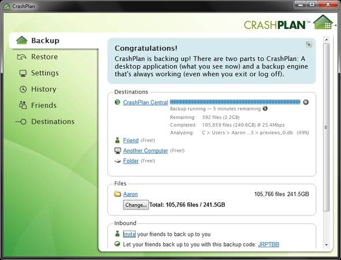Screen dimensions: 341x260
Task: Click the green house Backup icon
Action: click(x=22, y=40)
